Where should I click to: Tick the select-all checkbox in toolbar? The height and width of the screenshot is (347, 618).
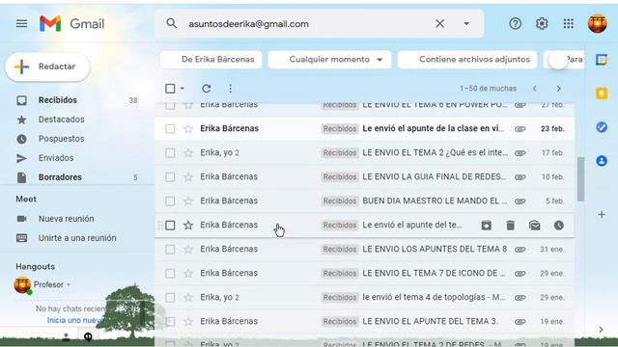(x=170, y=89)
